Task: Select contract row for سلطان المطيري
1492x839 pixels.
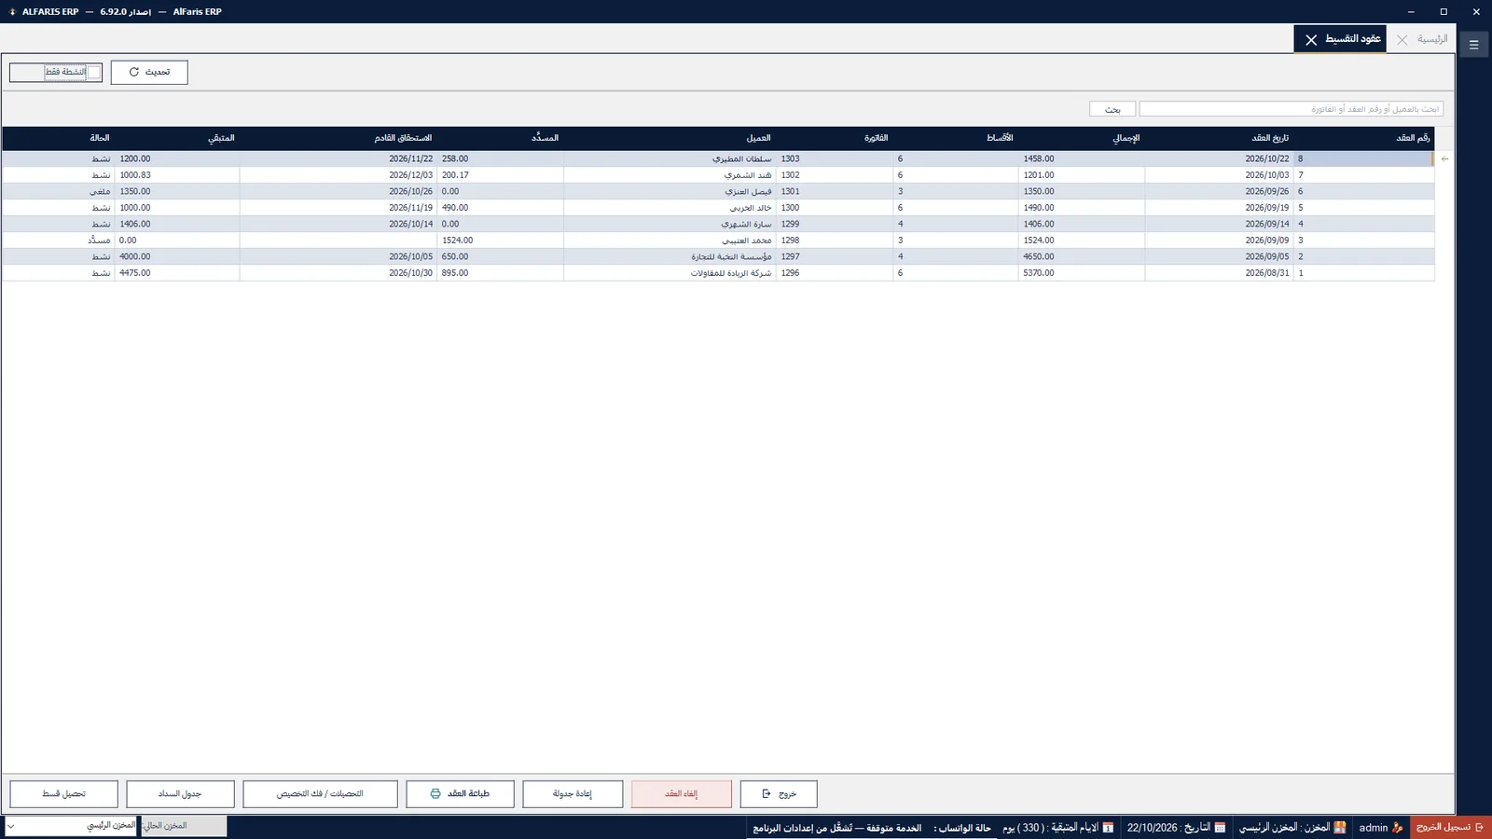Action: (x=718, y=159)
